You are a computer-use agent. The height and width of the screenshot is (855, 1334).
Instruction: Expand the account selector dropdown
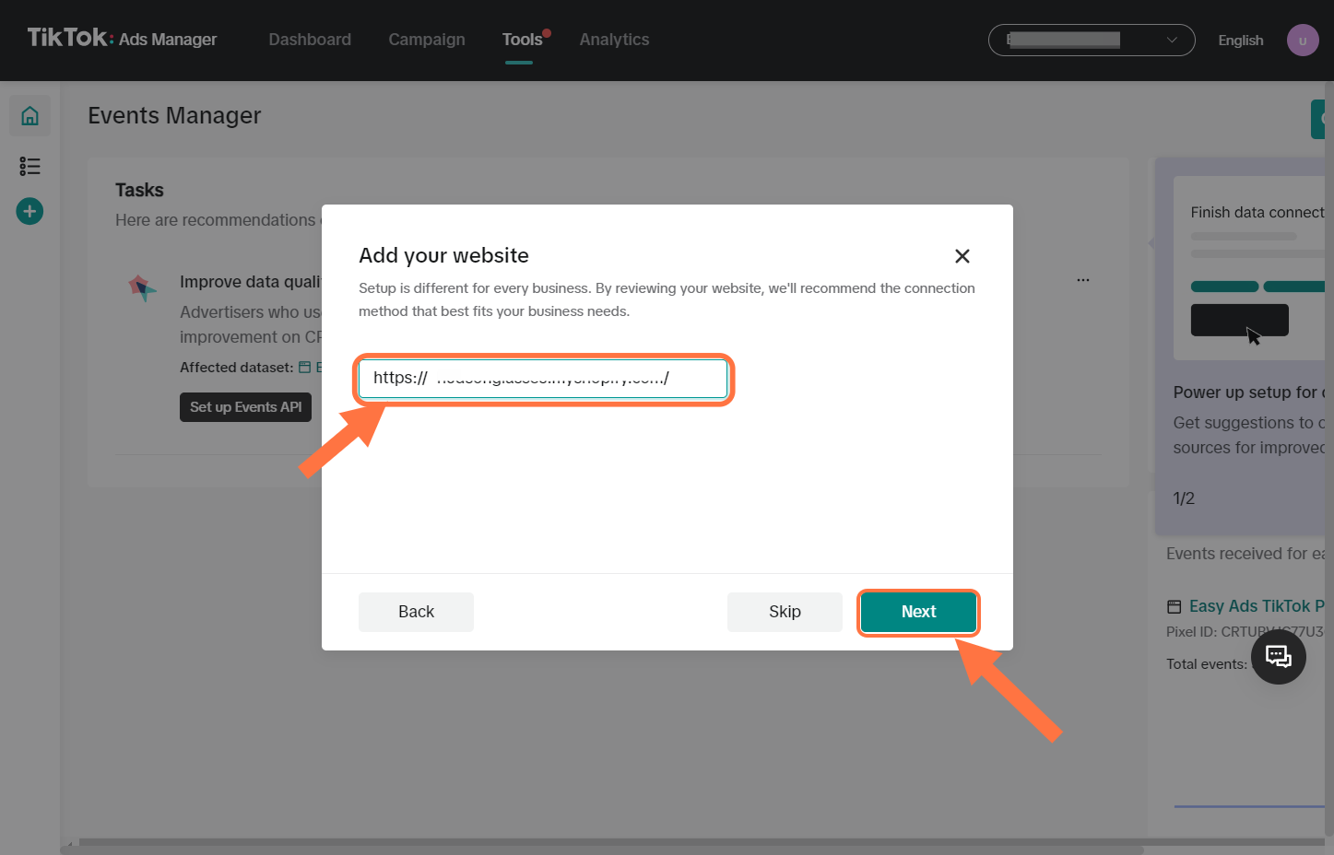pos(1171,40)
